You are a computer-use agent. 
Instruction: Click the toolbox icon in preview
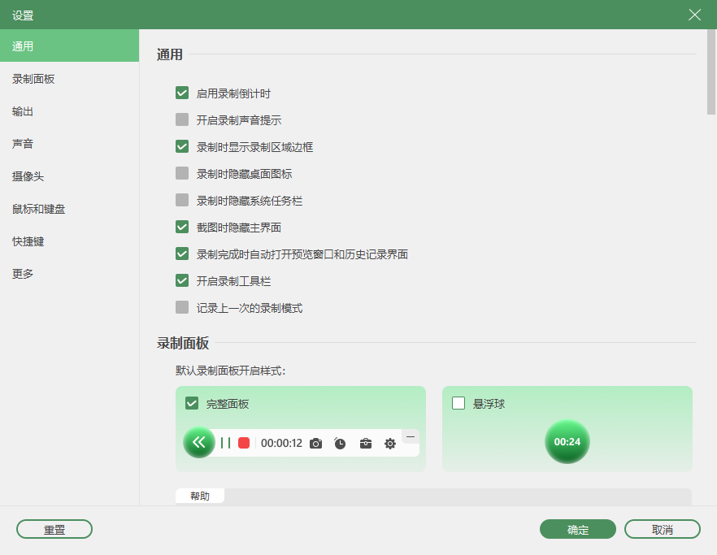[366, 444]
